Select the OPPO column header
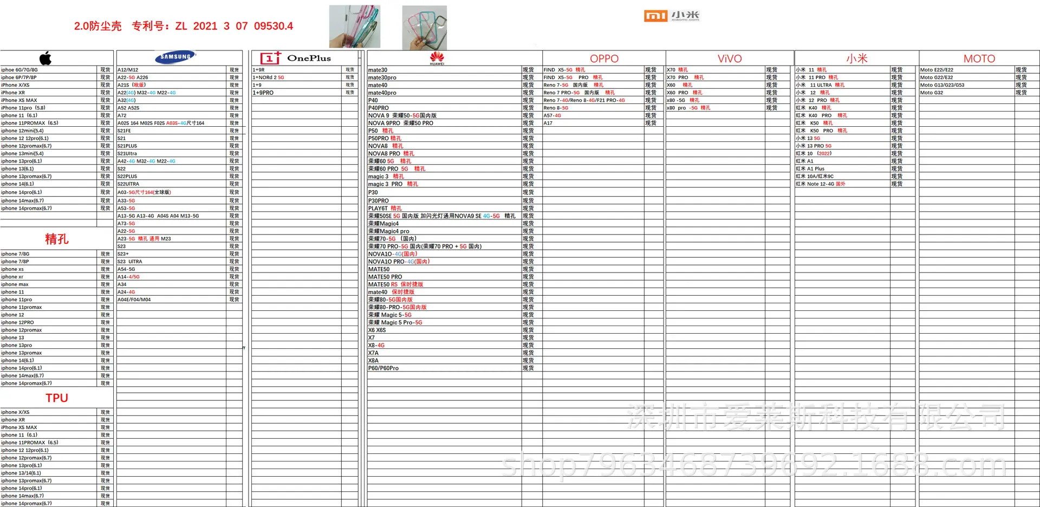 coord(604,58)
